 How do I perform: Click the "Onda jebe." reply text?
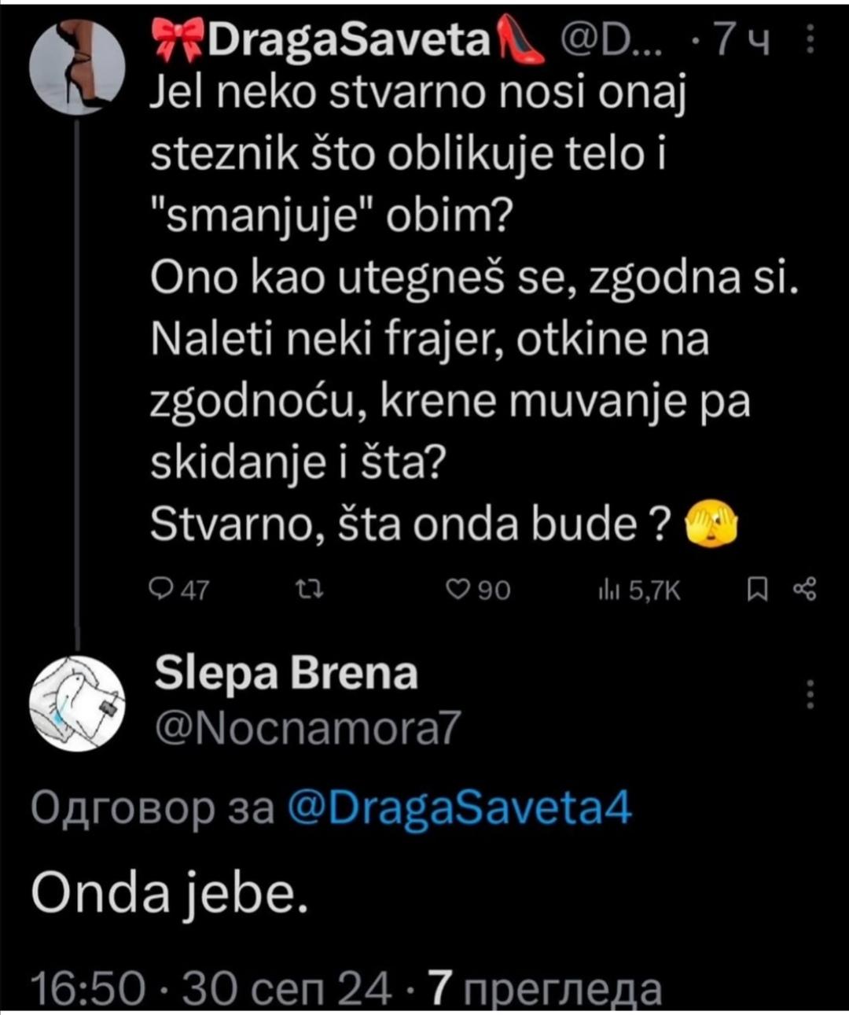[x=168, y=894]
